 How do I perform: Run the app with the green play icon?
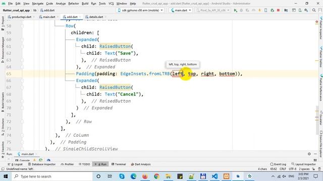(x=235, y=10)
